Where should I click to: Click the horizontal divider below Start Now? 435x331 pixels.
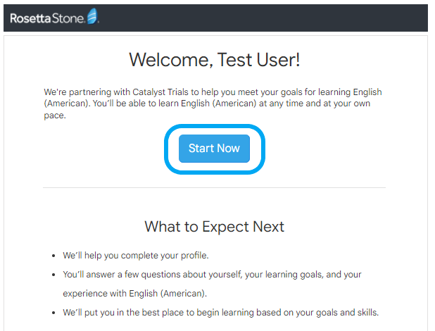pos(214,188)
